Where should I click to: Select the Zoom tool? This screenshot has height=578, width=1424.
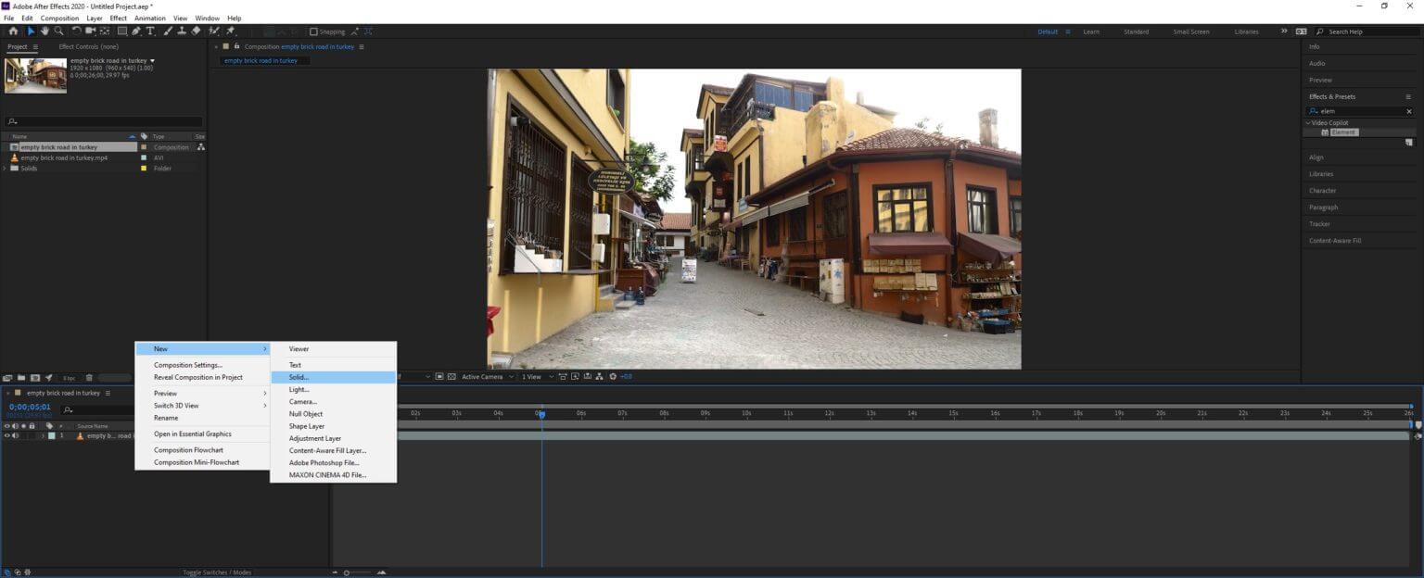click(x=58, y=31)
